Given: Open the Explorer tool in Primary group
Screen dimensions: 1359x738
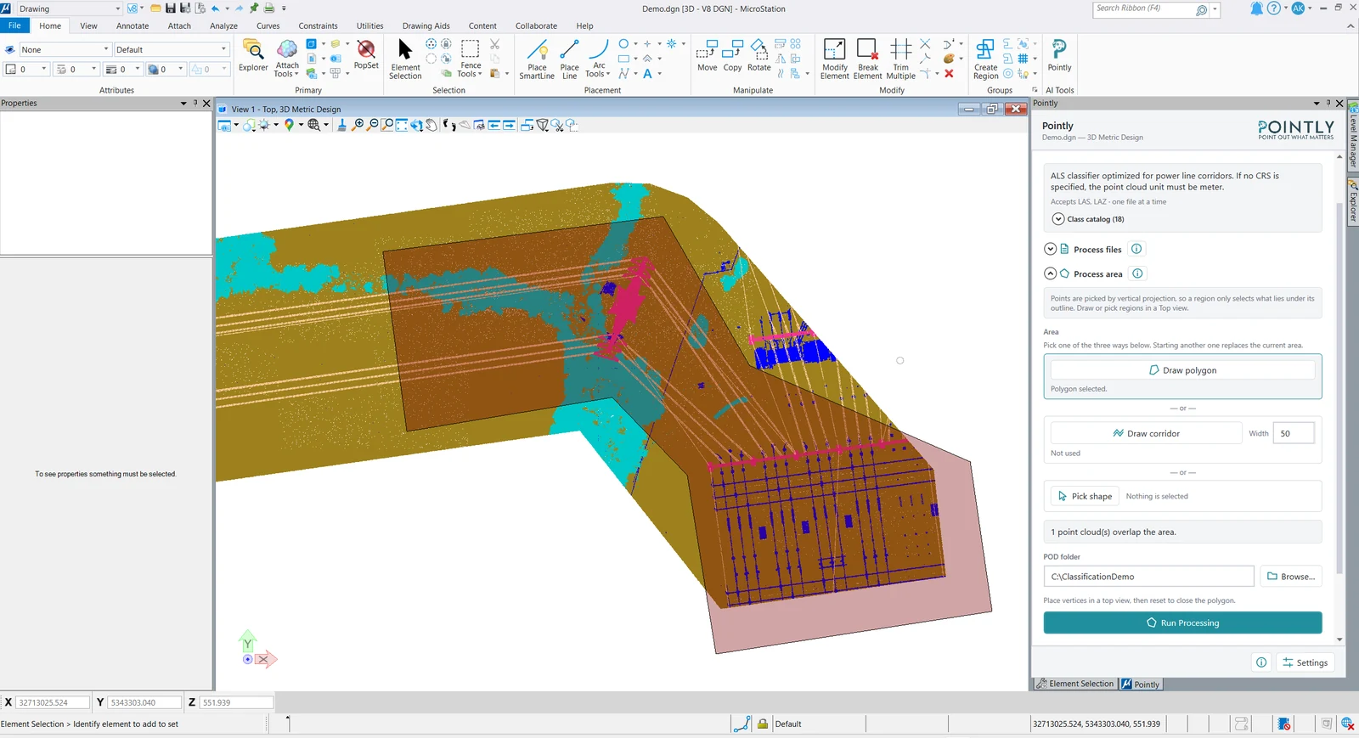Looking at the screenshot, I should pos(253,57).
